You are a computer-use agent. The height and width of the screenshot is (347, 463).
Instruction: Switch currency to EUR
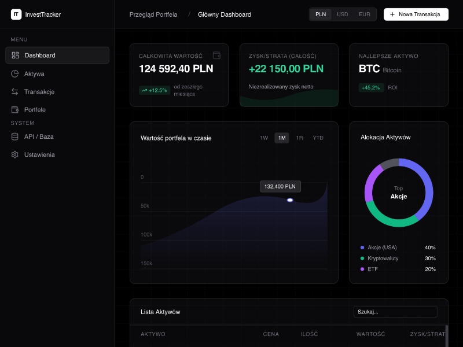[x=365, y=14]
